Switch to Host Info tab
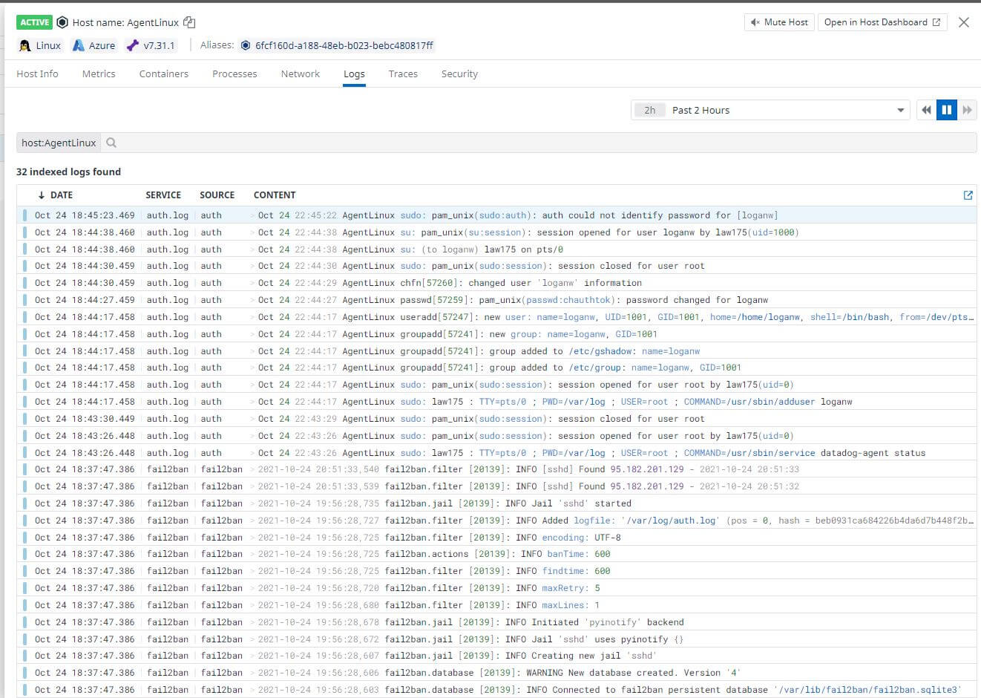 pos(37,74)
